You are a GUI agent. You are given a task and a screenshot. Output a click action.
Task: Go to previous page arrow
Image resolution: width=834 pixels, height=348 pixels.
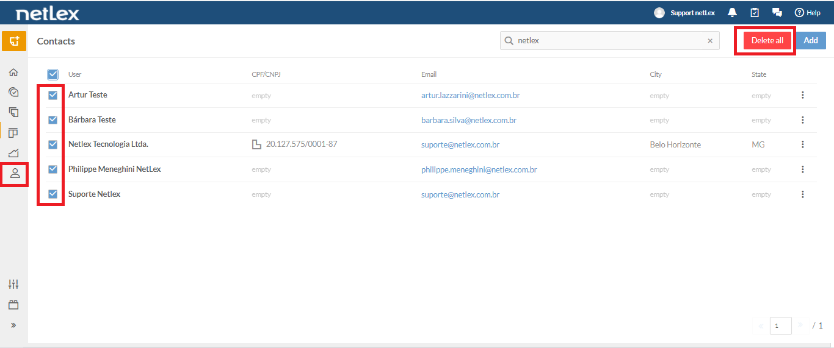pyautogui.click(x=761, y=326)
